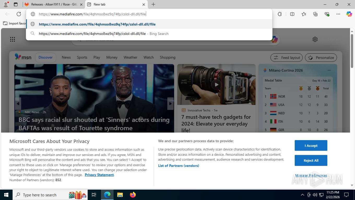355x200 pixels.
Task: Select the Discover tab
Action: 46,57
